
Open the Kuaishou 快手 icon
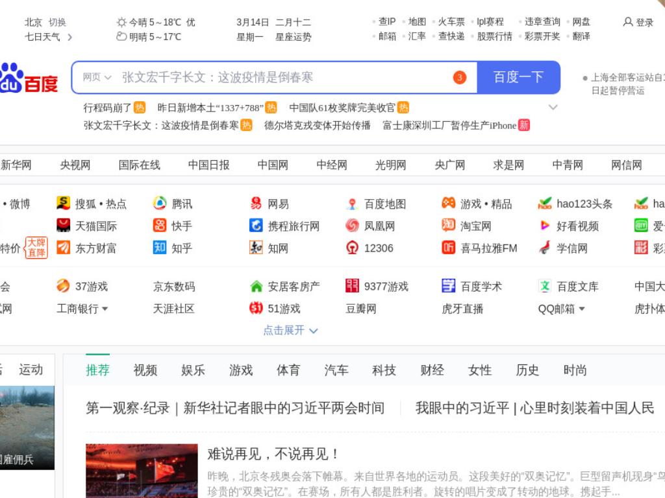160,225
